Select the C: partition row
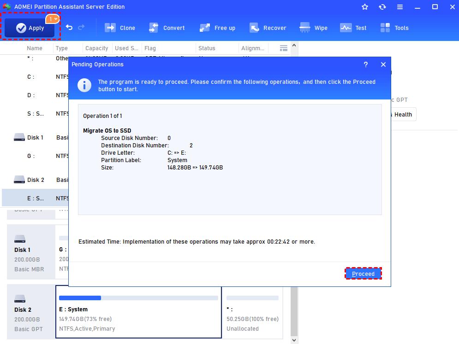 tap(35, 77)
